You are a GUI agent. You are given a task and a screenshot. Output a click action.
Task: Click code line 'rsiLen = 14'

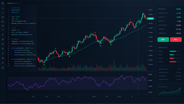pyautogui.click(x=15, y=30)
